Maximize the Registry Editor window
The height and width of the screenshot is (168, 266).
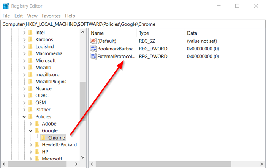click(237, 6)
